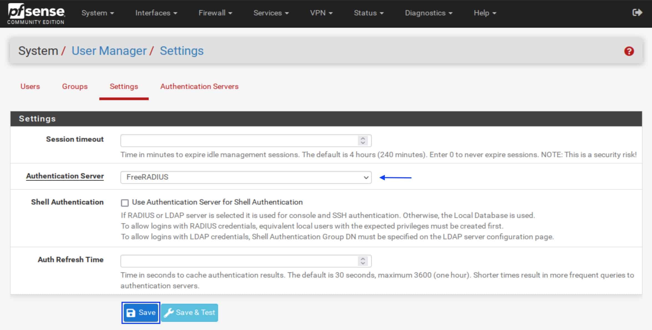
Task: Open the Status menu
Action: (369, 13)
